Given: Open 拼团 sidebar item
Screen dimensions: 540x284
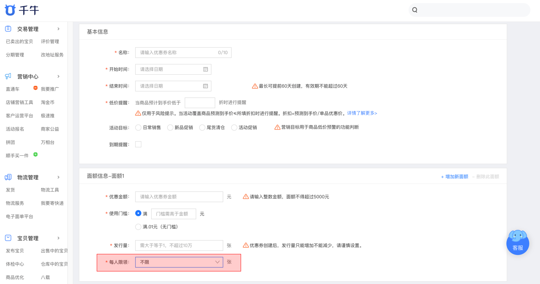Looking at the screenshot, I should click(x=10, y=142).
